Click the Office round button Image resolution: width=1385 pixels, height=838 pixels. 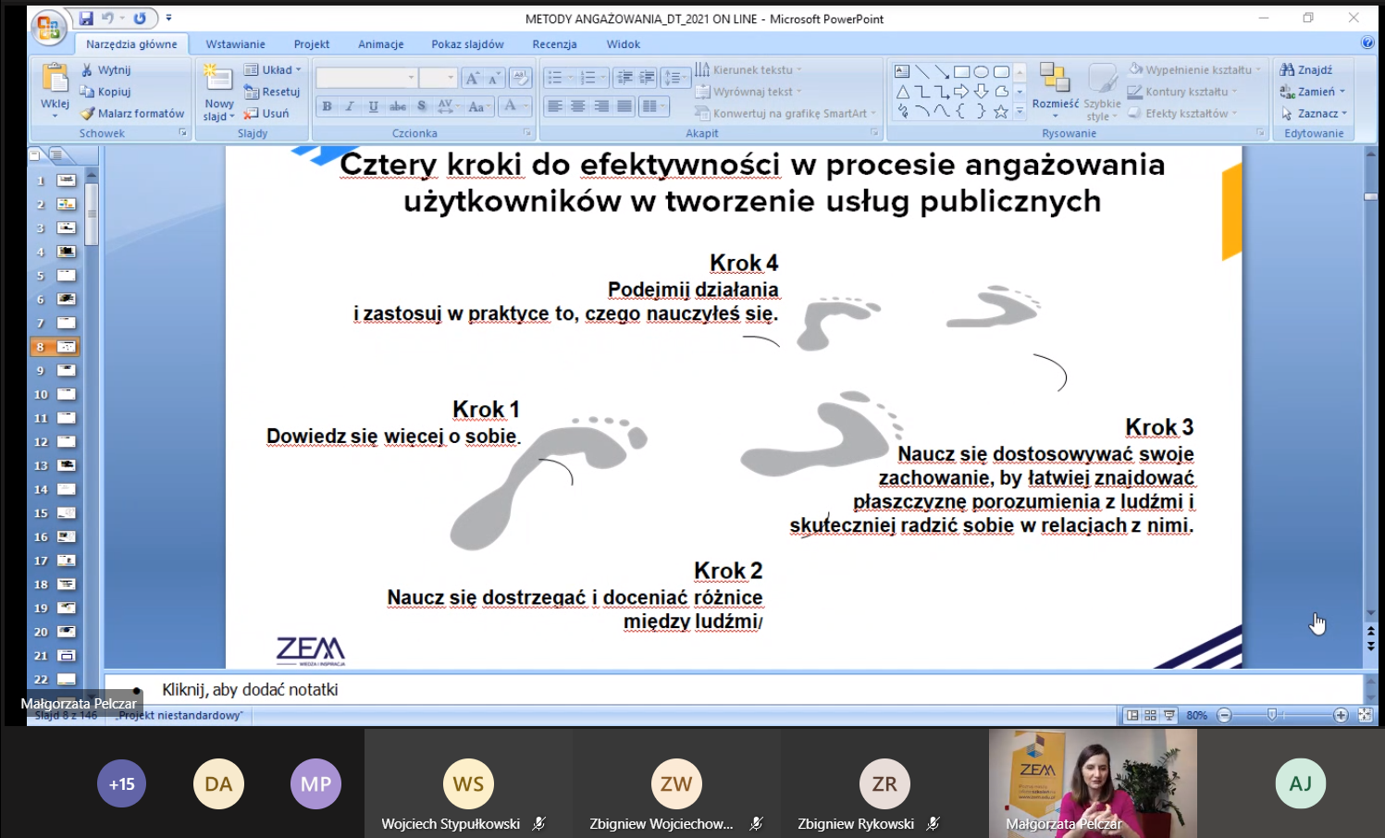coord(48,27)
